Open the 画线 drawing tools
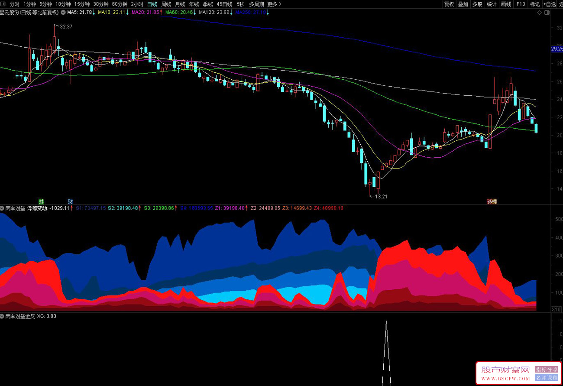Screen dimensions: 563x386 click(x=506, y=4)
